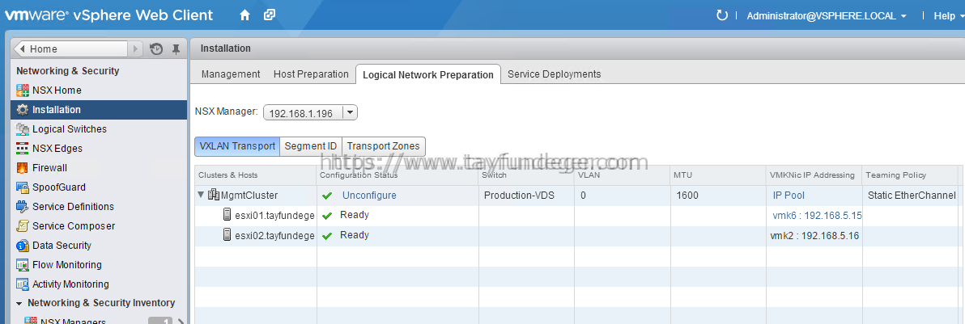The width and height of the screenshot is (965, 324).
Task: Click the Installation gear icon
Action: coord(23,110)
